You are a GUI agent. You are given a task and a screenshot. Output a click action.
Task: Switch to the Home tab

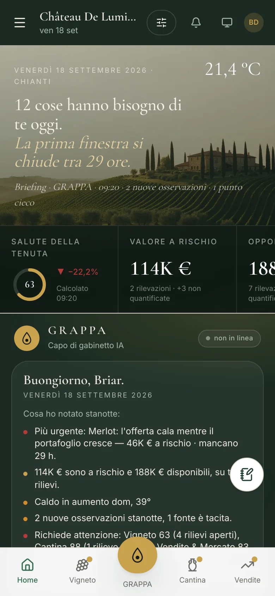pos(28,571)
